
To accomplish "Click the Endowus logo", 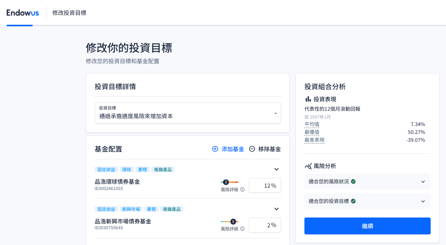I will pyautogui.click(x=22, y=13).
